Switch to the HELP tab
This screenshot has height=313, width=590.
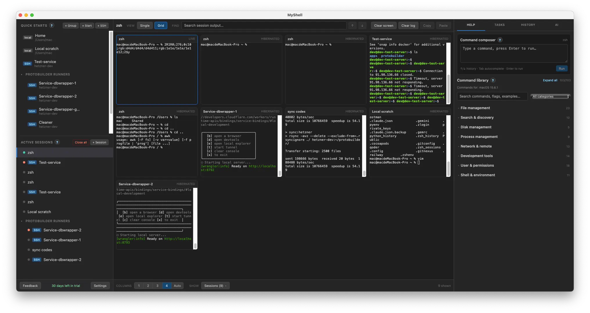point(471,25)
